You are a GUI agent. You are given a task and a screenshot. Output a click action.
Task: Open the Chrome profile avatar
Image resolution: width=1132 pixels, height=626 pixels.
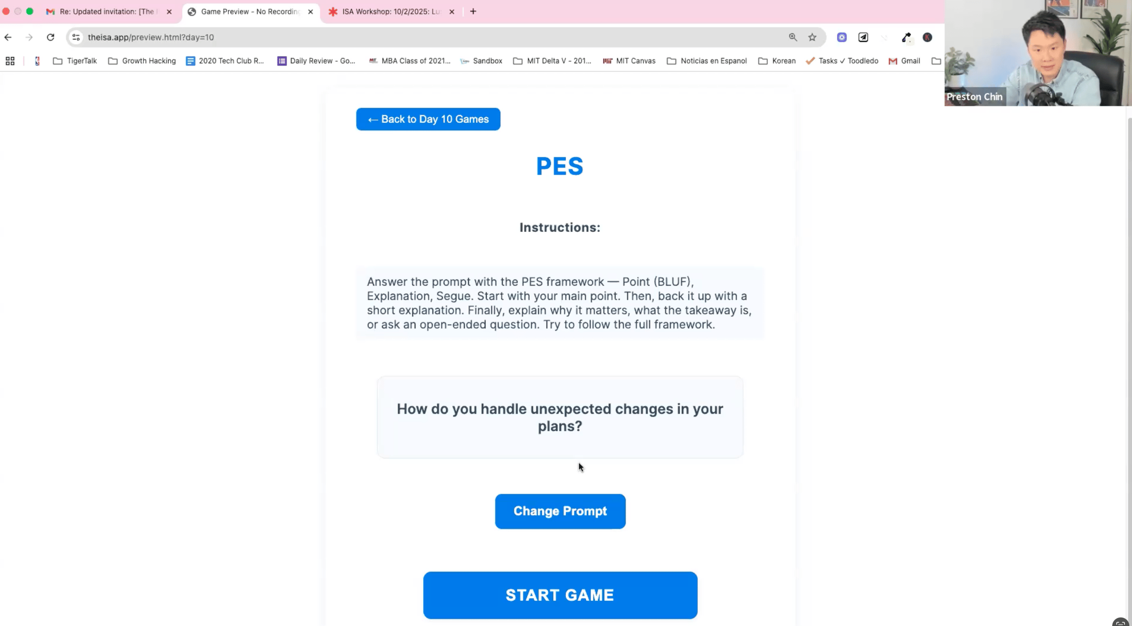(927, 37)
